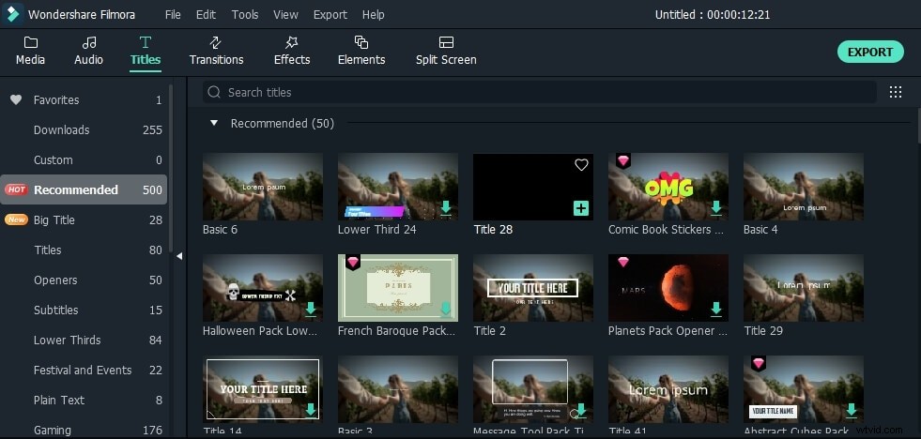Open the Elements library icon

pos(361,43)
